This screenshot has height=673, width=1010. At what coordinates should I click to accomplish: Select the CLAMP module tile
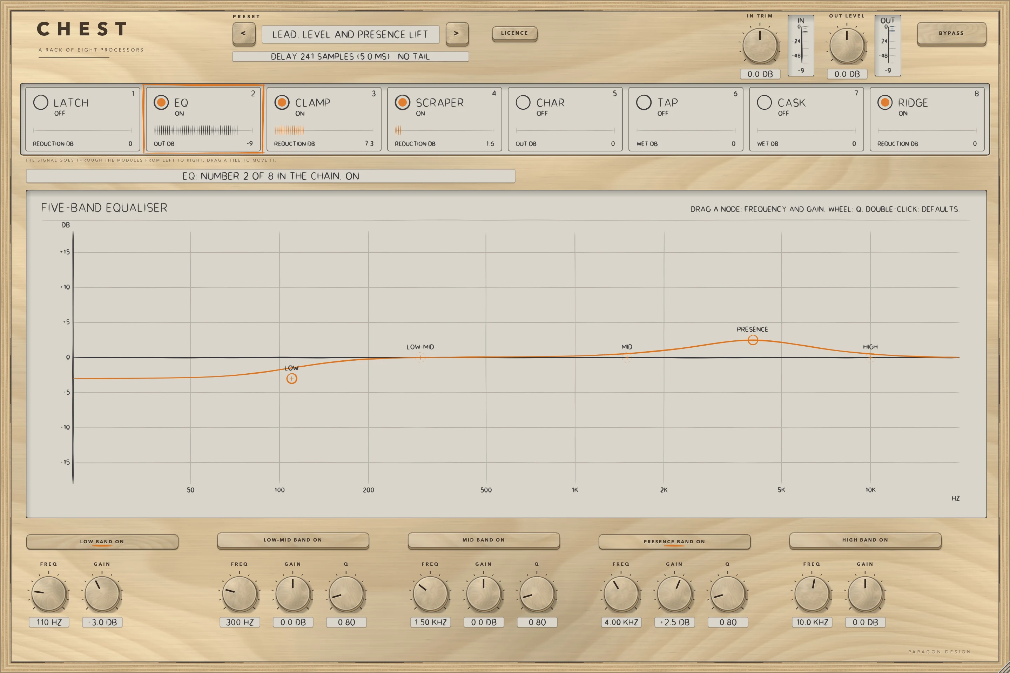click(324, 119)
